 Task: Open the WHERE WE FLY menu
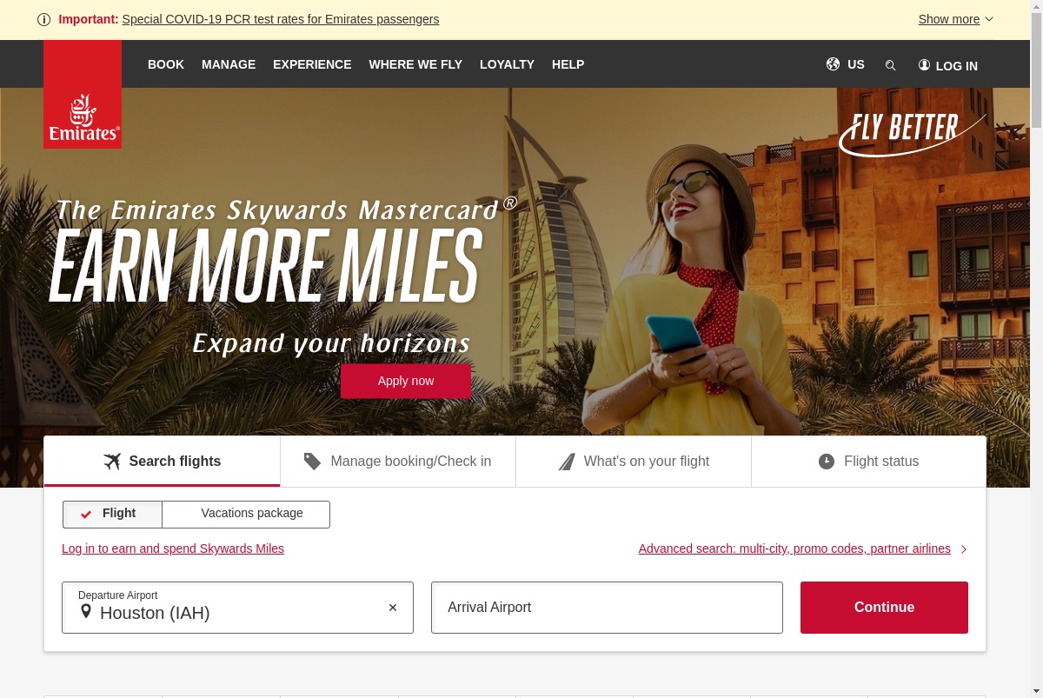click(x=415, y=64)
